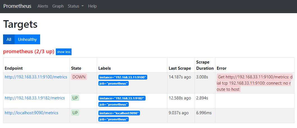Click the prometheus (2/3 up) heading
The image size is (297, 128).
point(29,52)
